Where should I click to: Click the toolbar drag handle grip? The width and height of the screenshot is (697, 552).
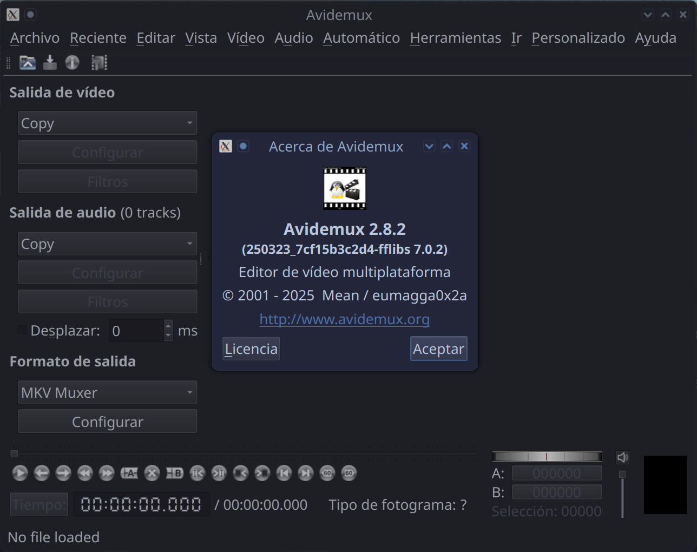[x=8, y=63]
